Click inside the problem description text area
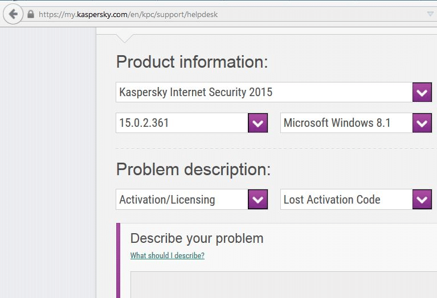437x298 pixels. click(284, 285)
